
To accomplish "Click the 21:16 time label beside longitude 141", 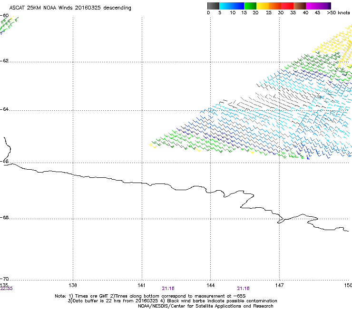I will click(x=168, y=289).
